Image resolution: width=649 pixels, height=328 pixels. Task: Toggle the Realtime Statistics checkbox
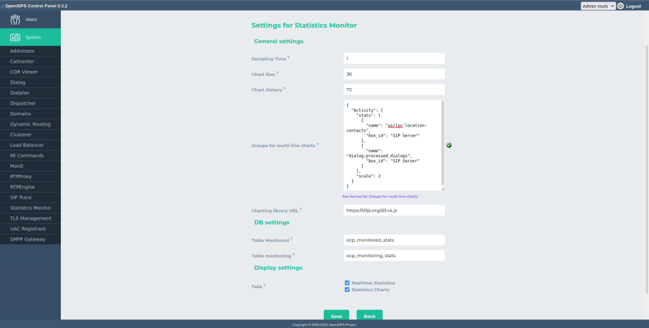(x=347, y=283)
